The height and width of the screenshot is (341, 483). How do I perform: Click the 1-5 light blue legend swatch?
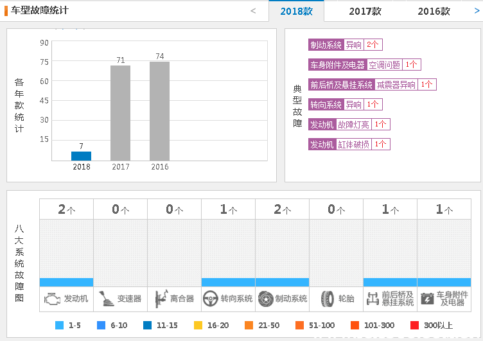59,326
